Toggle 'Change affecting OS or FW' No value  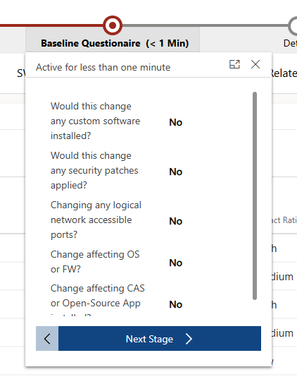(176, 263)
